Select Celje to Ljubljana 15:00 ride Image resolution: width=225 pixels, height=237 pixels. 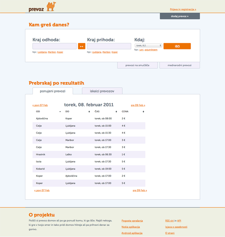[89, 126]
